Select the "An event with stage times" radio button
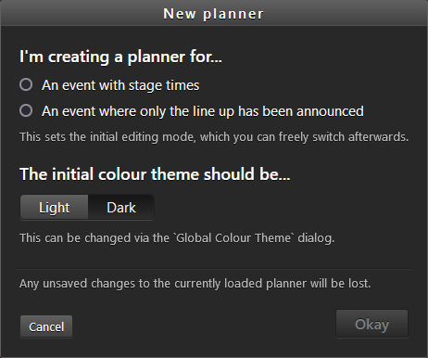The height and width of the screenshot is (358, 428). coord(26,84)
